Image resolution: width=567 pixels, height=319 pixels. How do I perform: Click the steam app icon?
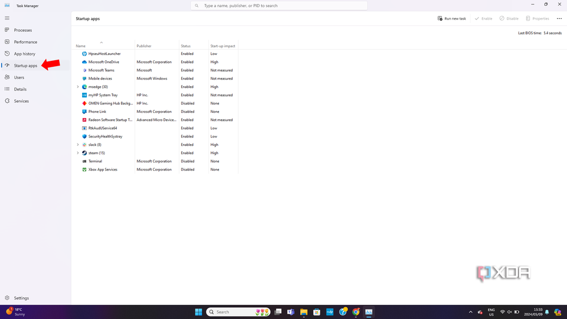(x=84, y=153)
